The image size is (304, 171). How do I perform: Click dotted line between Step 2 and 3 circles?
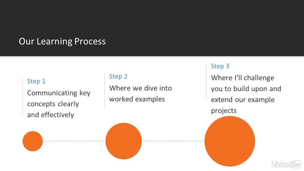(x=173, y=141)
